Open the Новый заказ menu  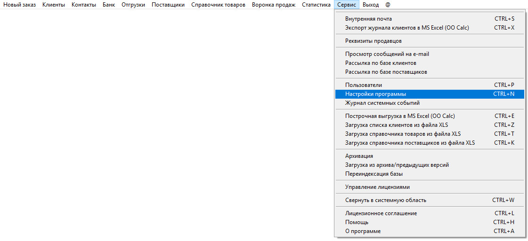20,5
